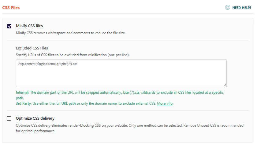257x149 pixels.
Task: Click the bold Internal: hint label
Action: 23,92
